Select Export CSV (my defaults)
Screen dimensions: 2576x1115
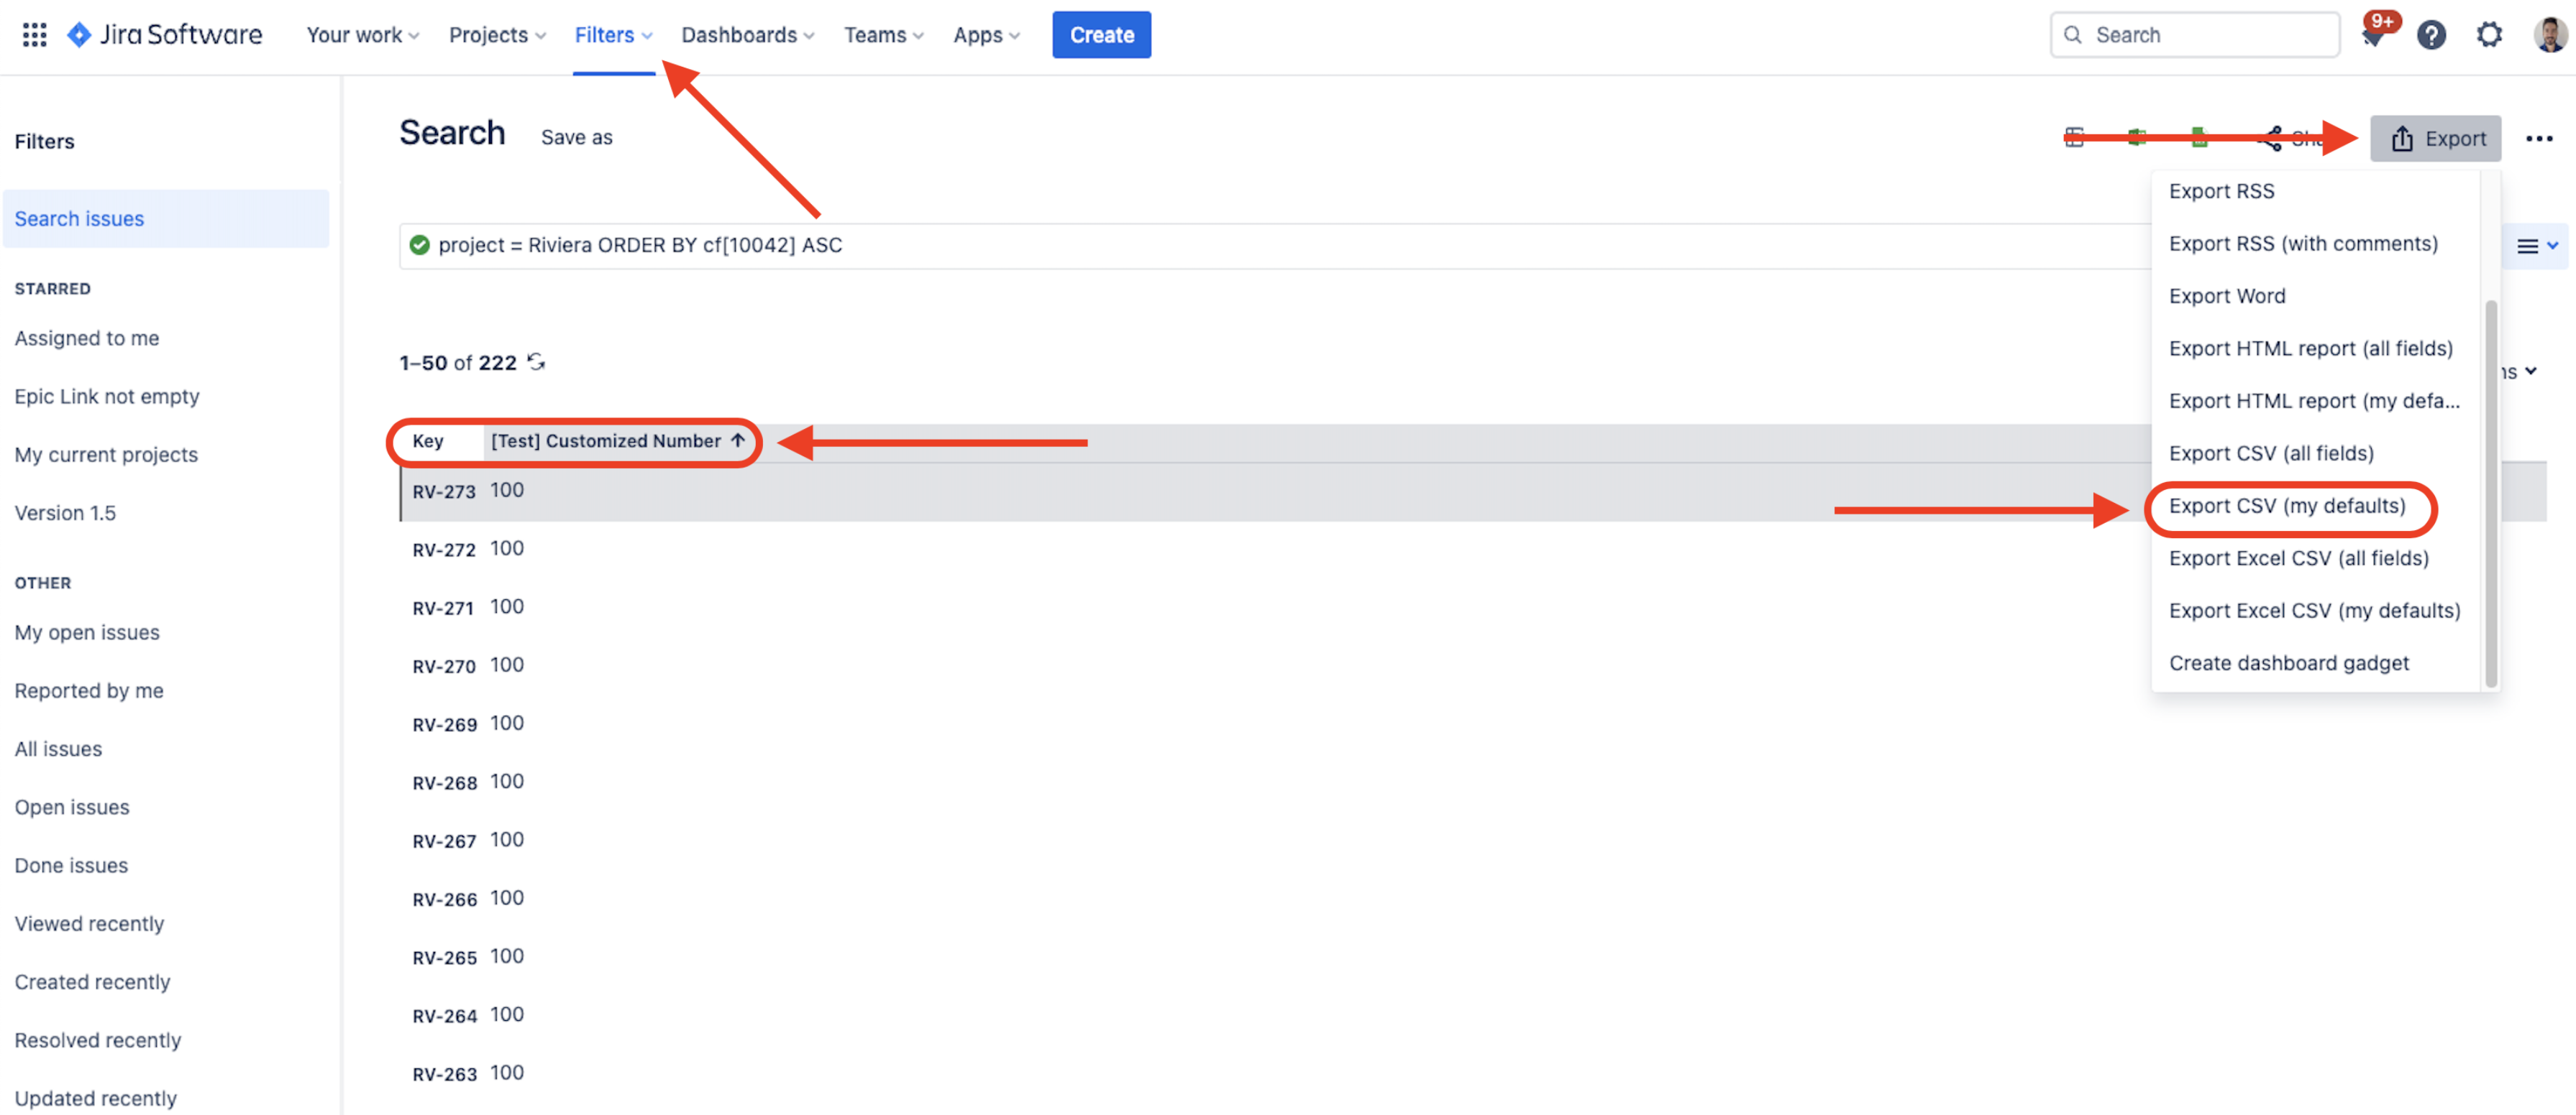[x=2287, y=506]
